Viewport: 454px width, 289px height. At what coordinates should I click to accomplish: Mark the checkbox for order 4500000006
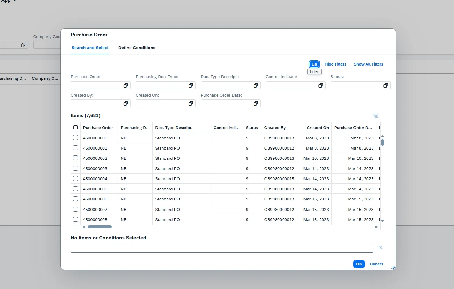[75, 199]
